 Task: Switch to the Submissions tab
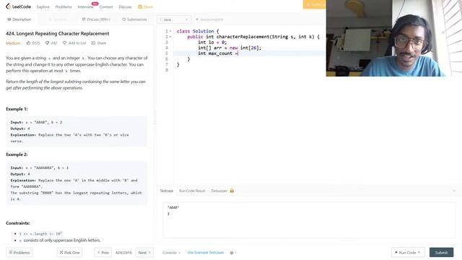tap(134, 19)
